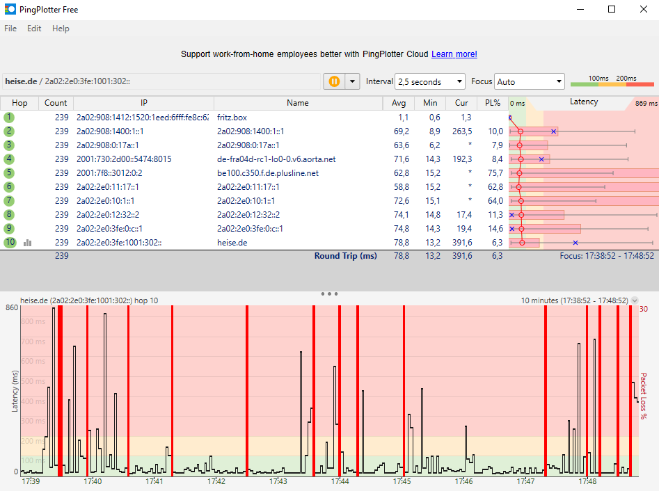Expand the timeline graph time range chevron
The width and height of the screenshot is (659, 491).
pyautogui.click(x=634, y=300)
